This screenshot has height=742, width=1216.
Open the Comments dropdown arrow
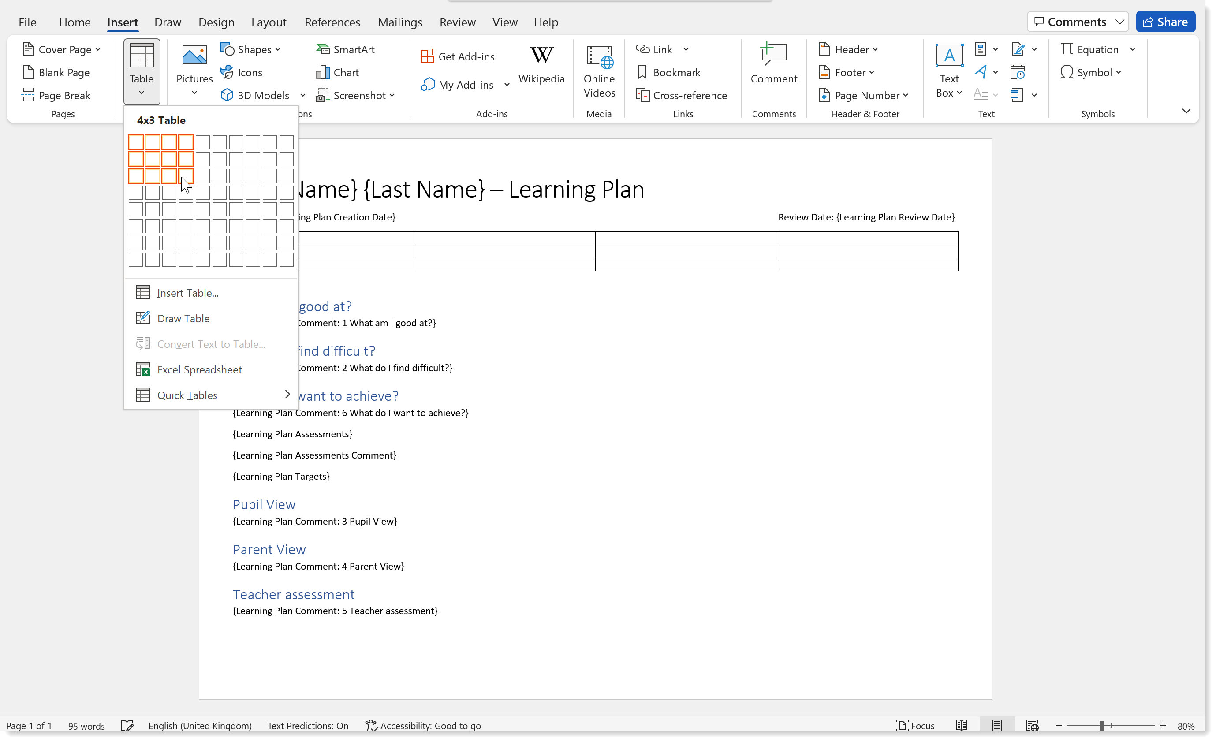tap(1120, 22)
